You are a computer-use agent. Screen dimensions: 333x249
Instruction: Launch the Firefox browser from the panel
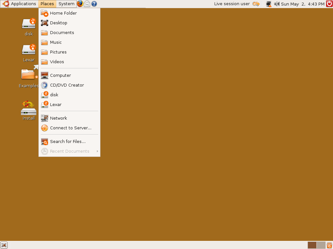coord(80,4)
